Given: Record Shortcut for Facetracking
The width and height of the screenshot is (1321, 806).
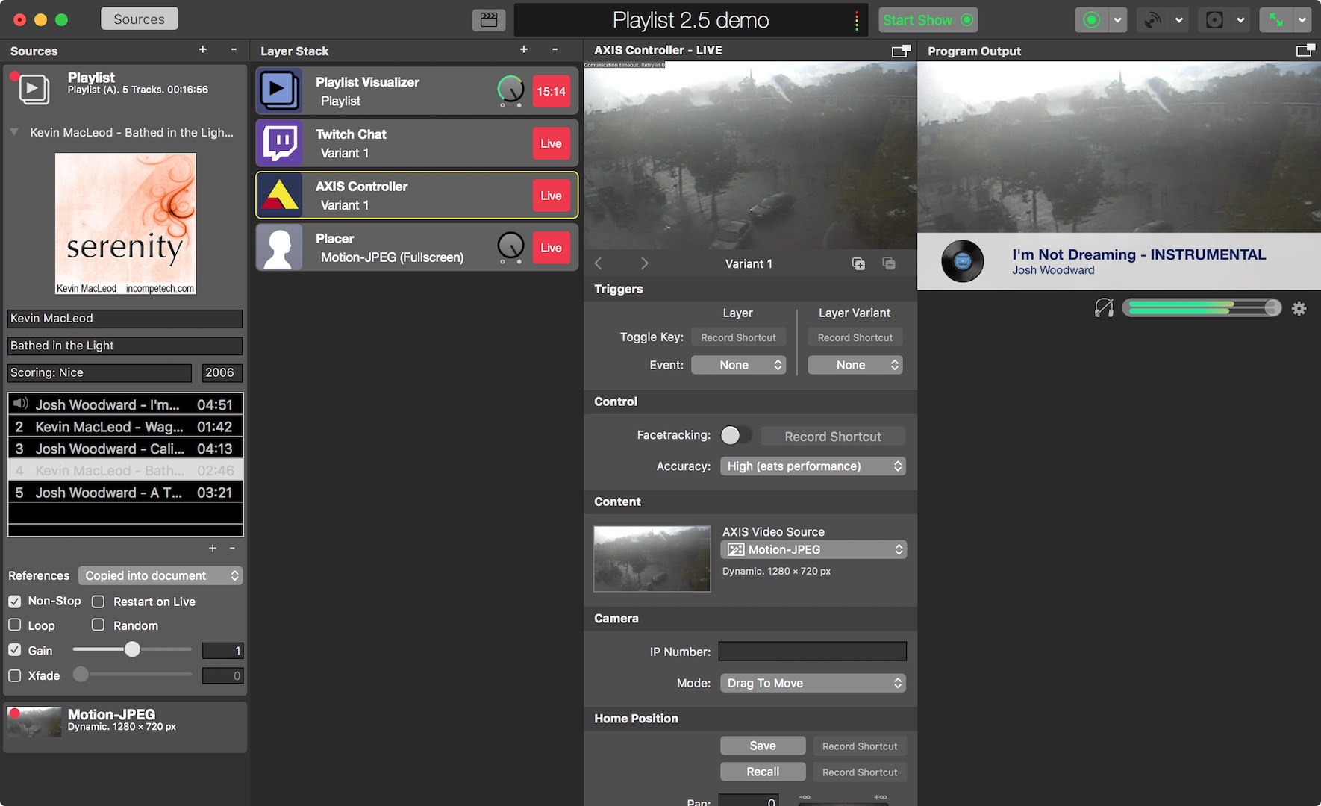Looking at the screenshot, I should [x=833, y=437].
